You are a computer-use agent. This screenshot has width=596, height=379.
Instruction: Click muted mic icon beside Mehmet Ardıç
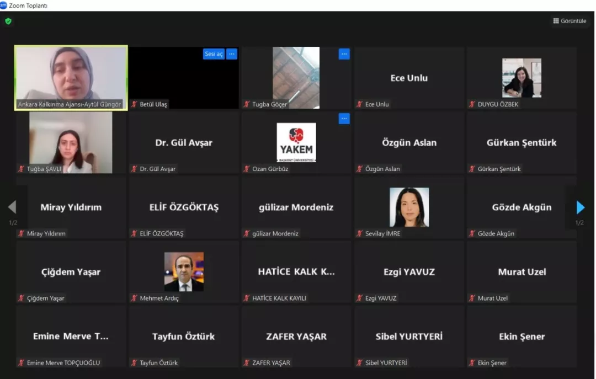(134, 298)
